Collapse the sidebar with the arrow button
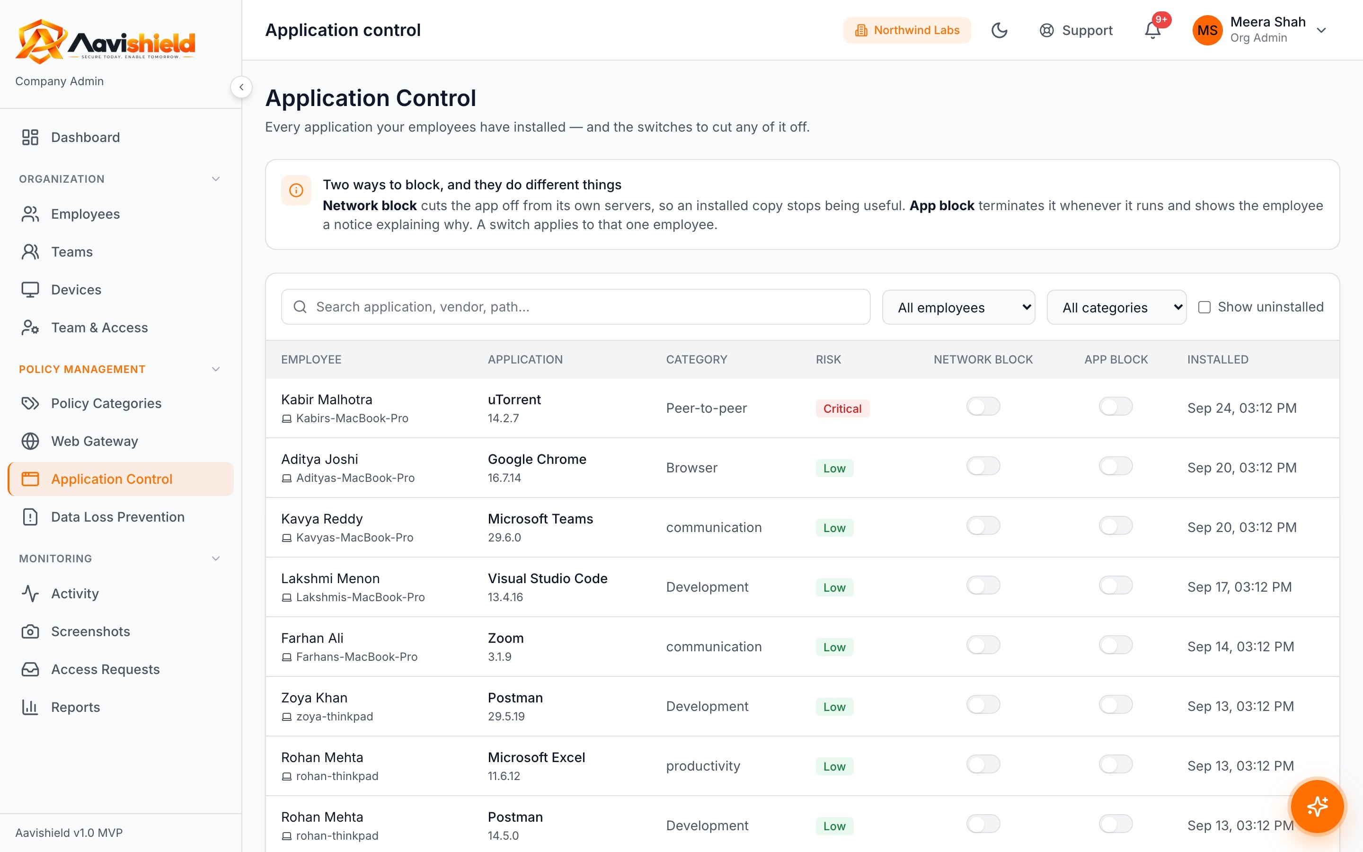This screenshot has height=852, width=1363. tap(241, 88)
